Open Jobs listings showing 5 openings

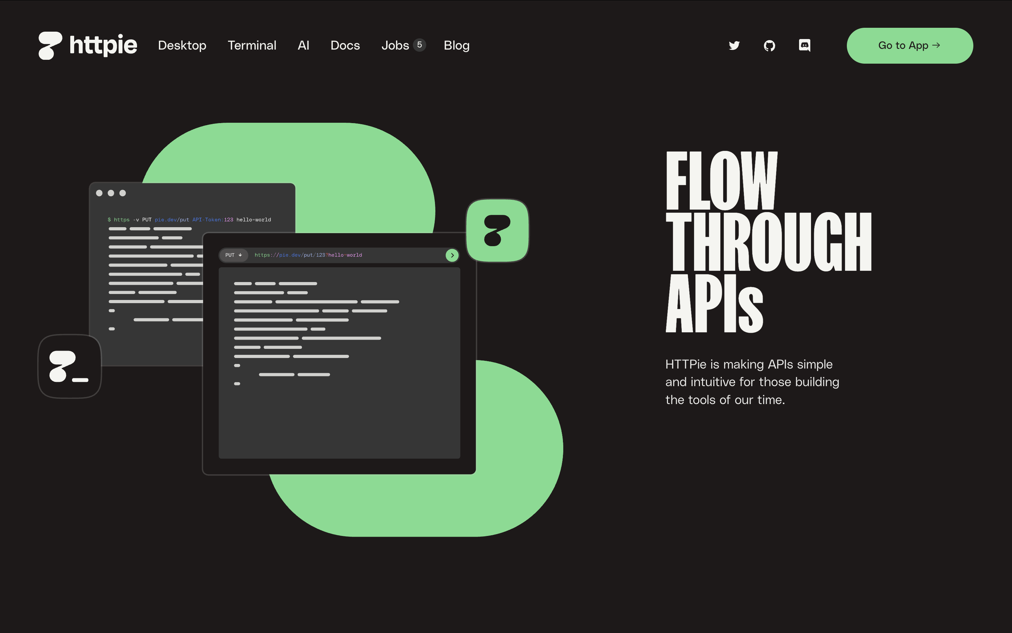(395, 46)
